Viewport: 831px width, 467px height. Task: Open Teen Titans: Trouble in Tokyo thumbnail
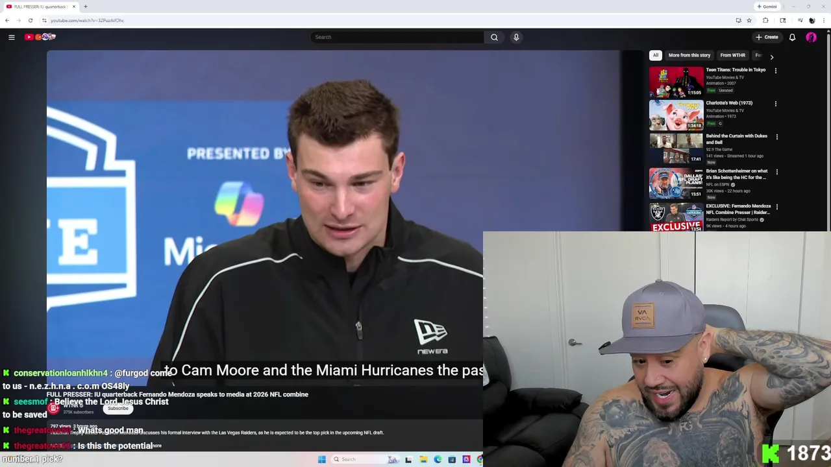pos(676,82)
